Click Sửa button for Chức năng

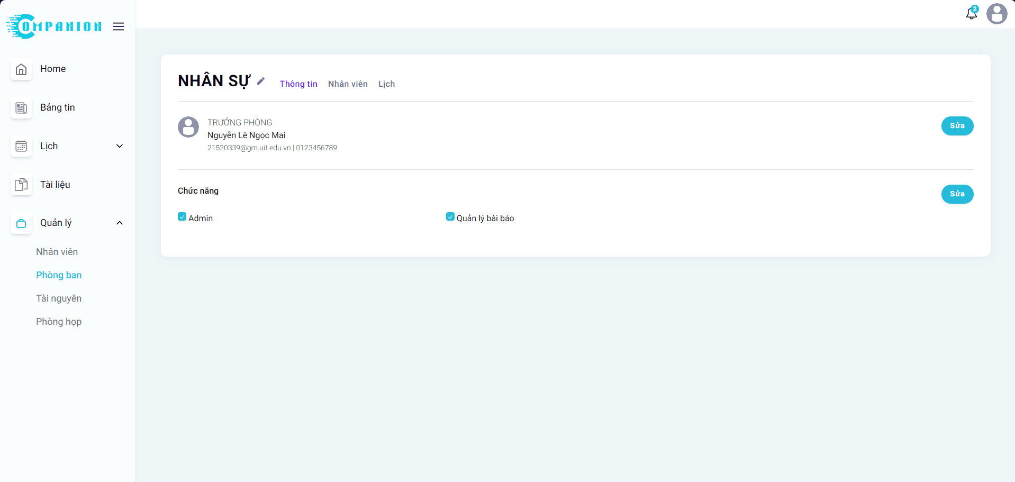pos(957,194)
